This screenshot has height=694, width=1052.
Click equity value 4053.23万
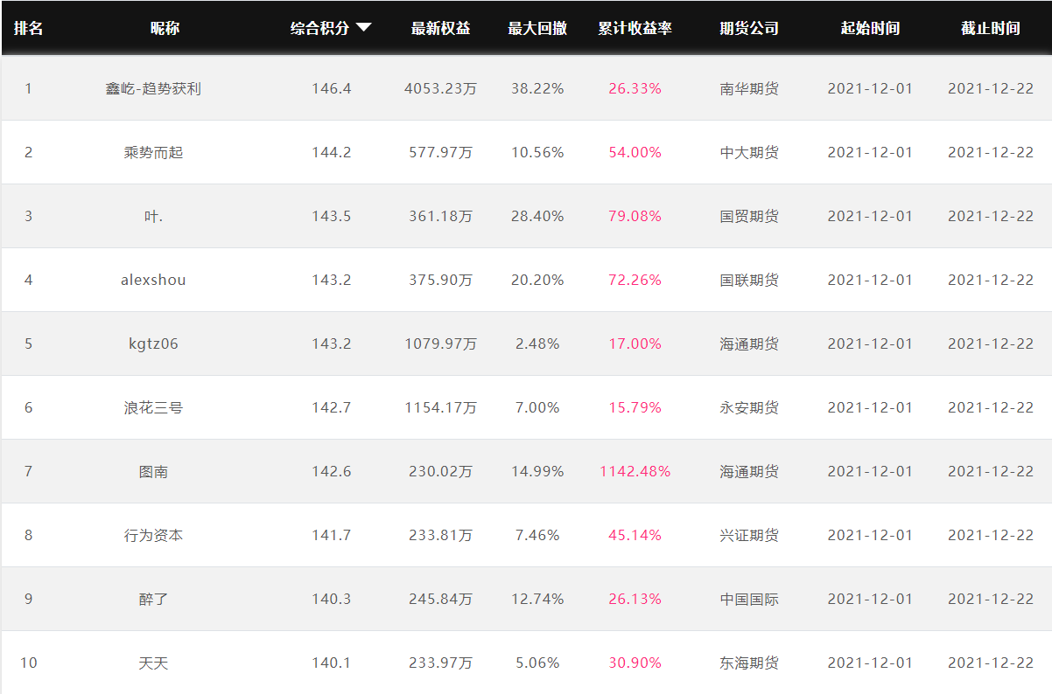click(440, 88)
